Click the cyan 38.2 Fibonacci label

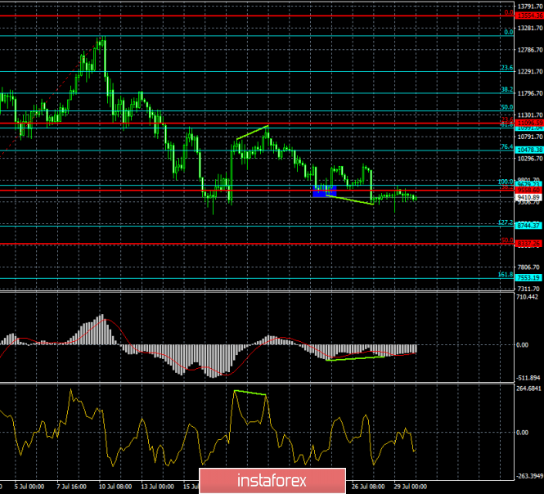pos(506,89)
